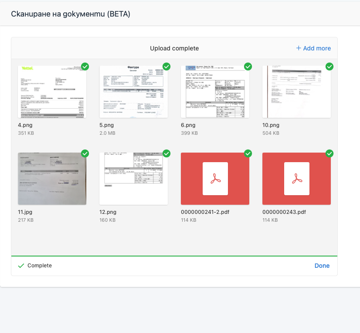The image size is (360, 333).
Task: Click the 399 KB size label
Action: point(189,133)
